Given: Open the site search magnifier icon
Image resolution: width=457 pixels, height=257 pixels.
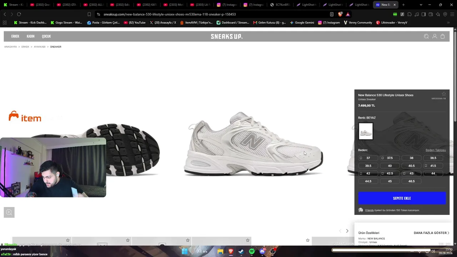Looking at the screenshot, I should (426, 36).
